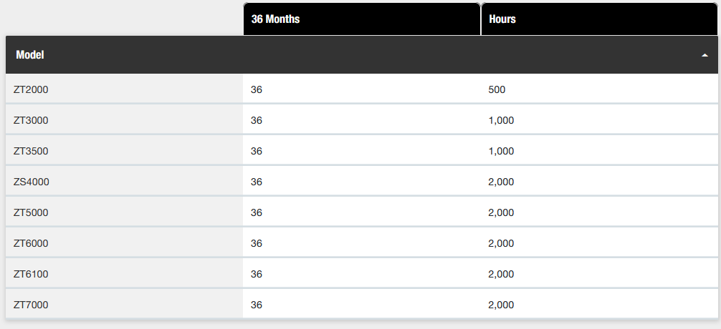Select the ZT6000 model cell
The height and width of the screenshot is (329, 721).
coord(124,243)
